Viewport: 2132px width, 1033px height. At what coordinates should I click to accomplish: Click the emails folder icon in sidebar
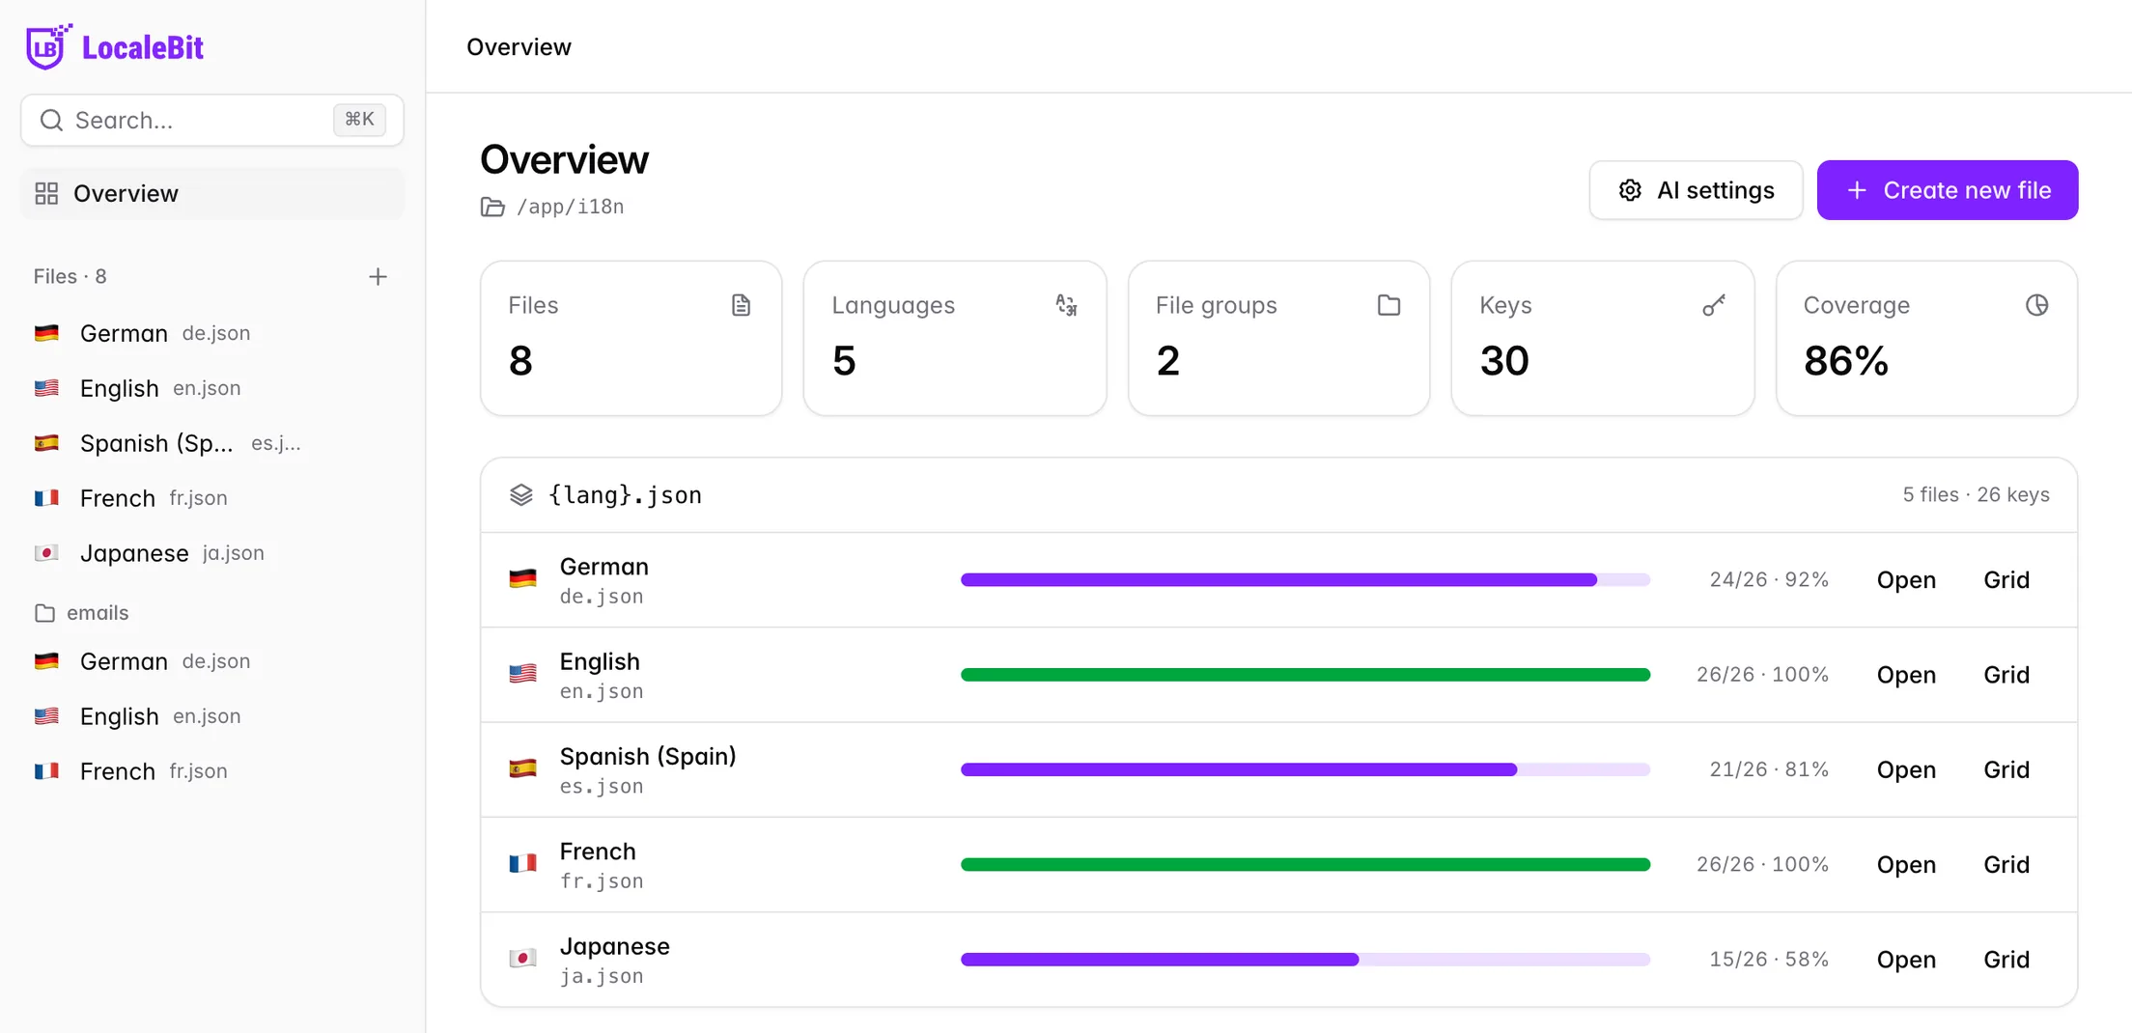coord(44,613)
